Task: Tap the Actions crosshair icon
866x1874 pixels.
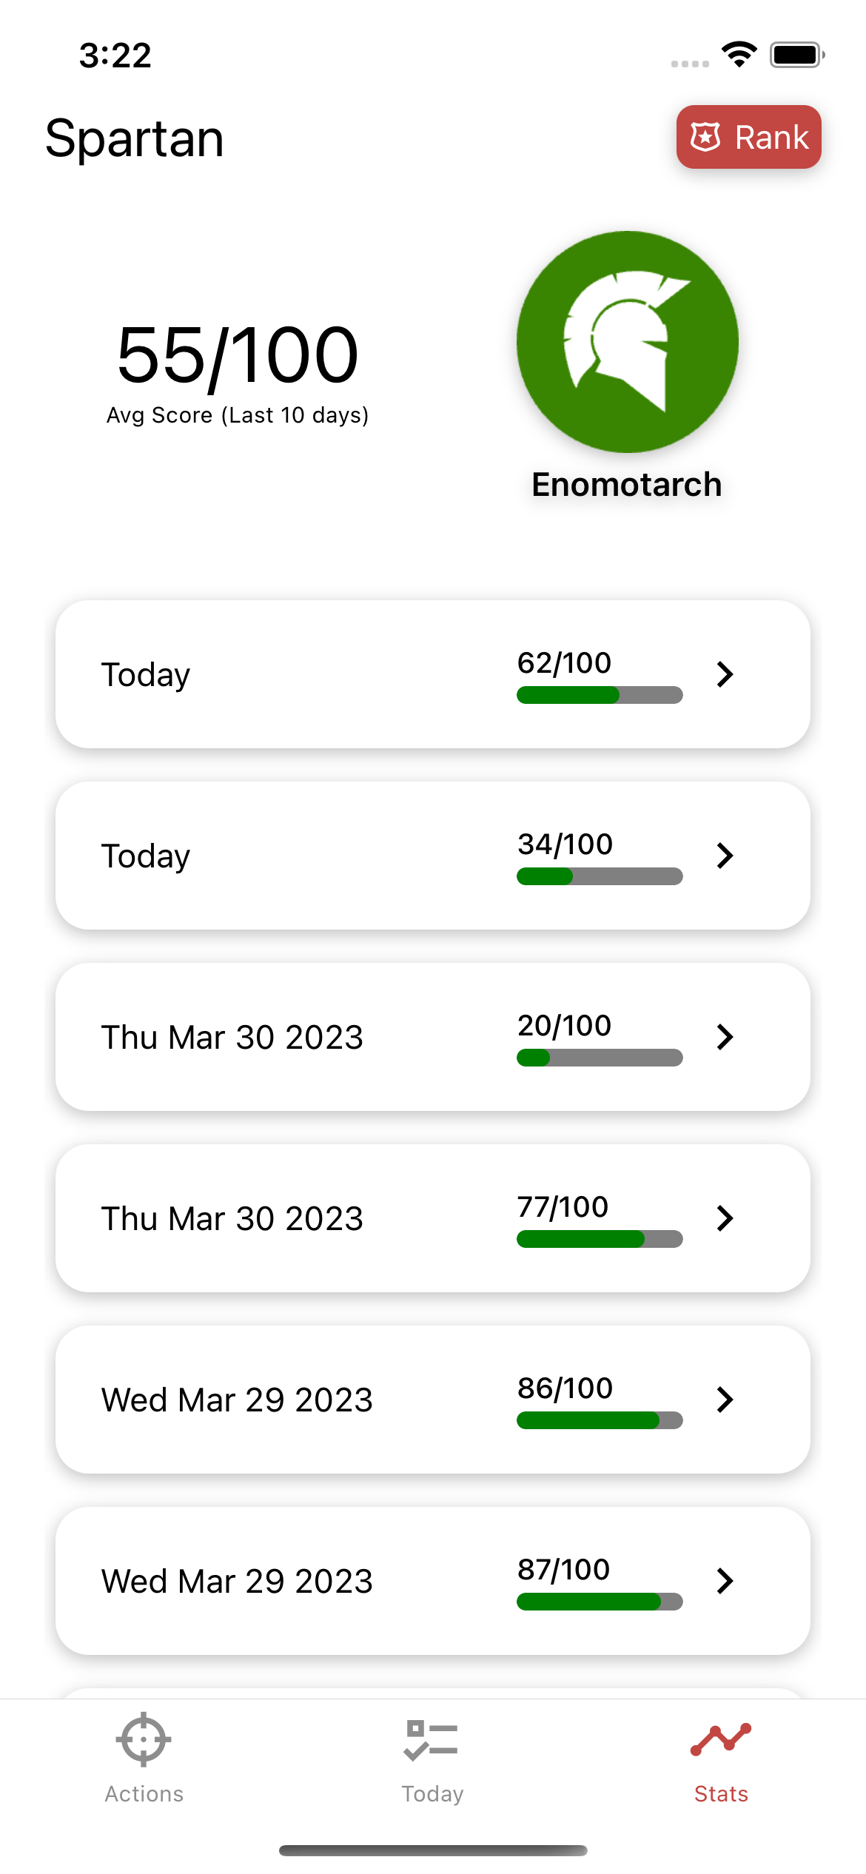Action: click(144, 1739)
